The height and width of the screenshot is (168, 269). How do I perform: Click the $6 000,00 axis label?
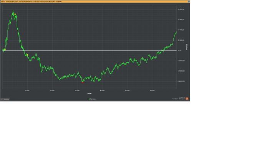pyautogui.click(x=181, y=20)
